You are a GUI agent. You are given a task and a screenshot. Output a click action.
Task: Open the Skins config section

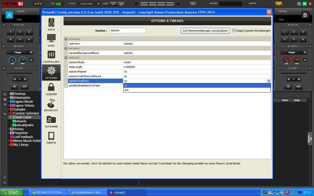[x=51, y=40]
